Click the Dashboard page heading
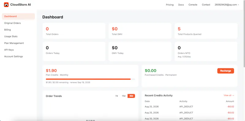The width and height of the screenshot is (245, 121). 53,17
